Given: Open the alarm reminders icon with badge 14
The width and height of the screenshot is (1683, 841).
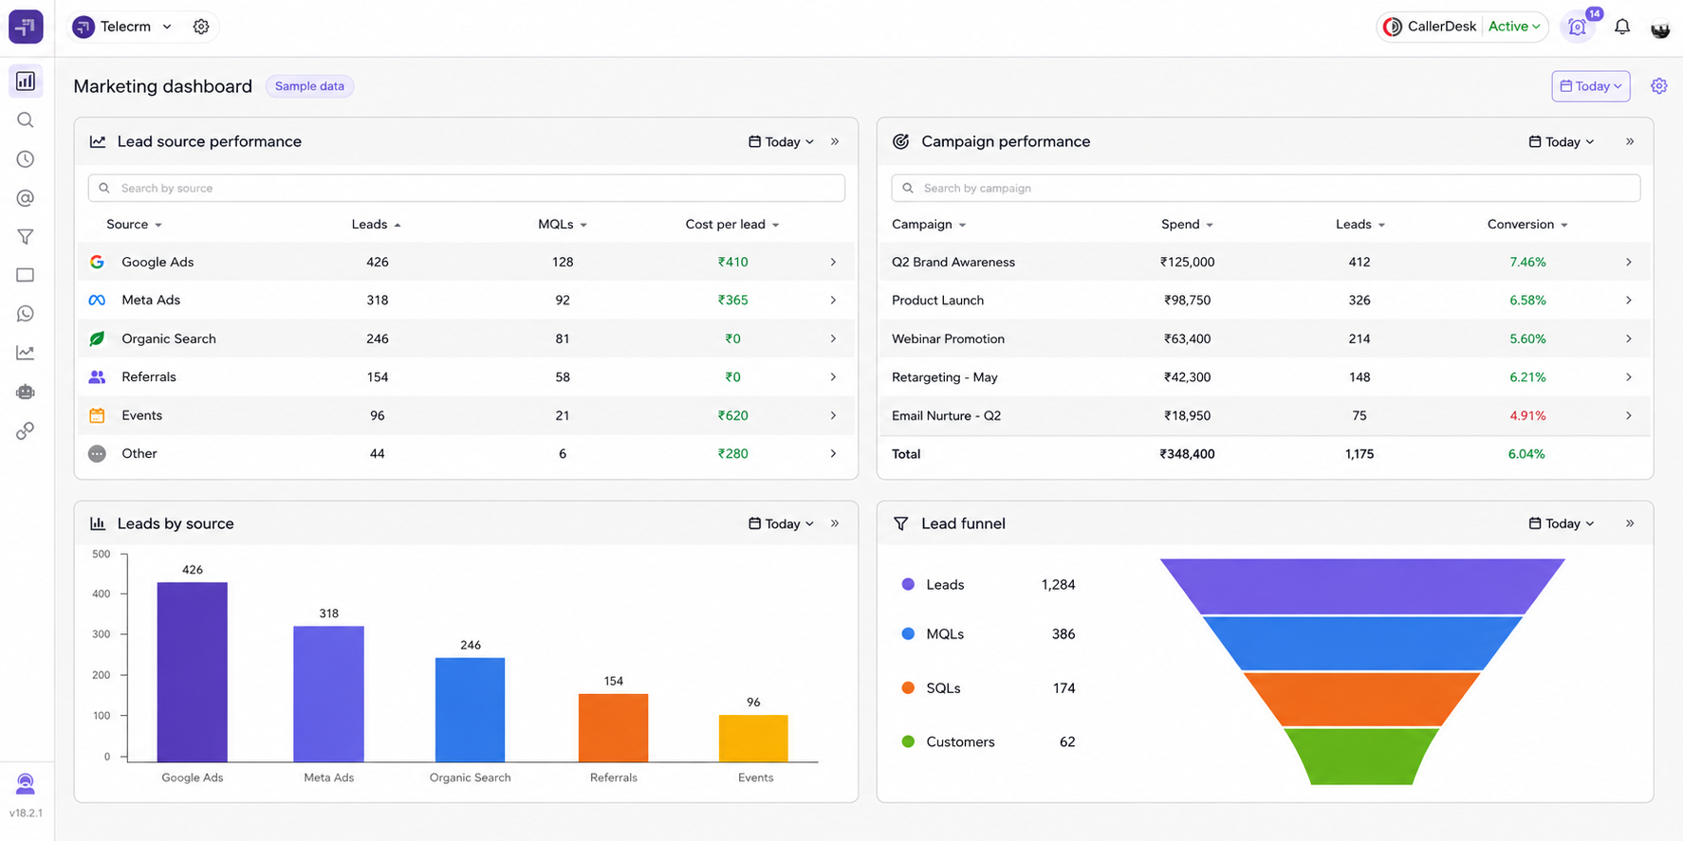Looking at the screenshot, I should [1578, 27].
